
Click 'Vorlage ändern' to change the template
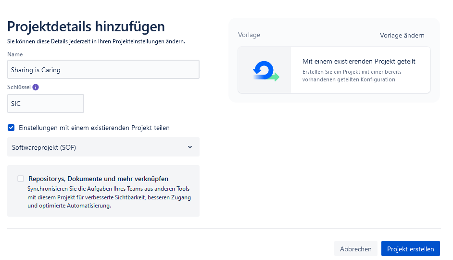402,35
